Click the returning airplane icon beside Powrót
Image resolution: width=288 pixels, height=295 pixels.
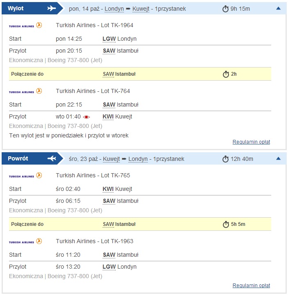click(52, 158)
